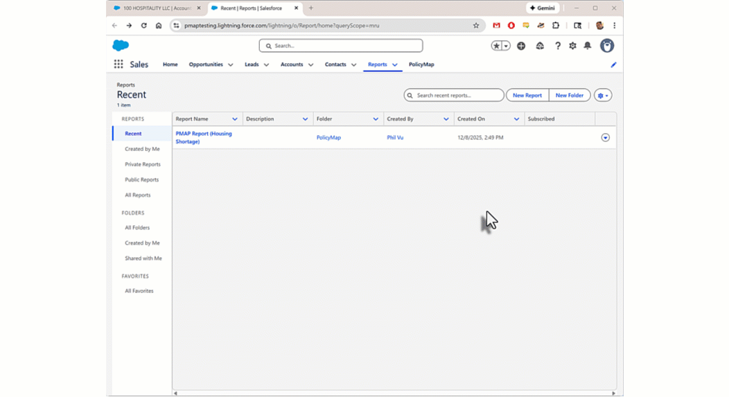The width and height of the screenshot is (729, 397).
Task: Click the global Search field
Action: tap(341, 46)
